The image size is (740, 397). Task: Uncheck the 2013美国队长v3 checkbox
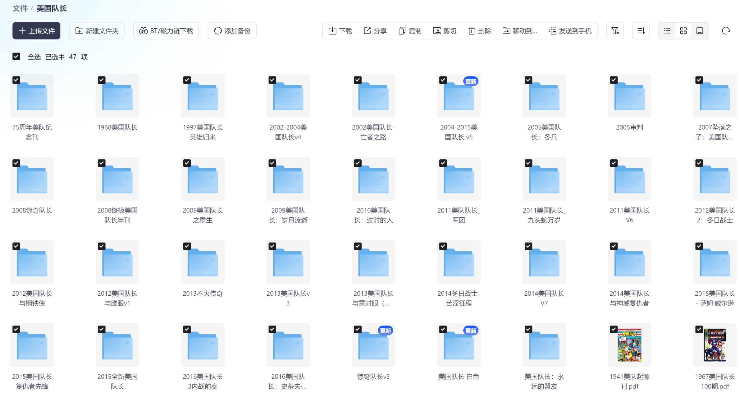pos(272,246)
